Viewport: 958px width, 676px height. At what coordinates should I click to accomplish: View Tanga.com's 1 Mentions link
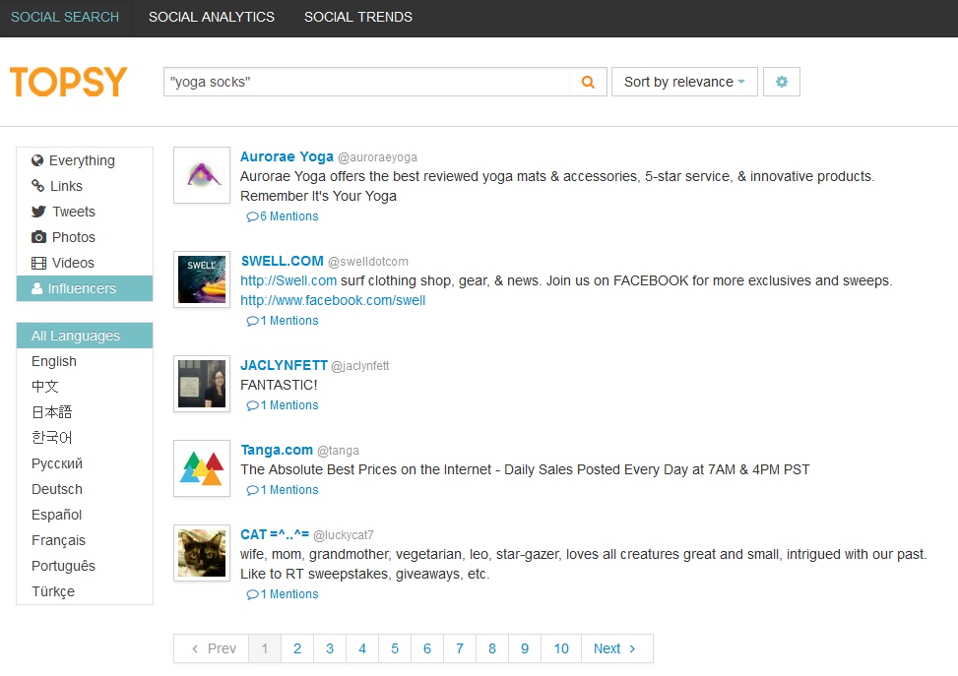283,490
